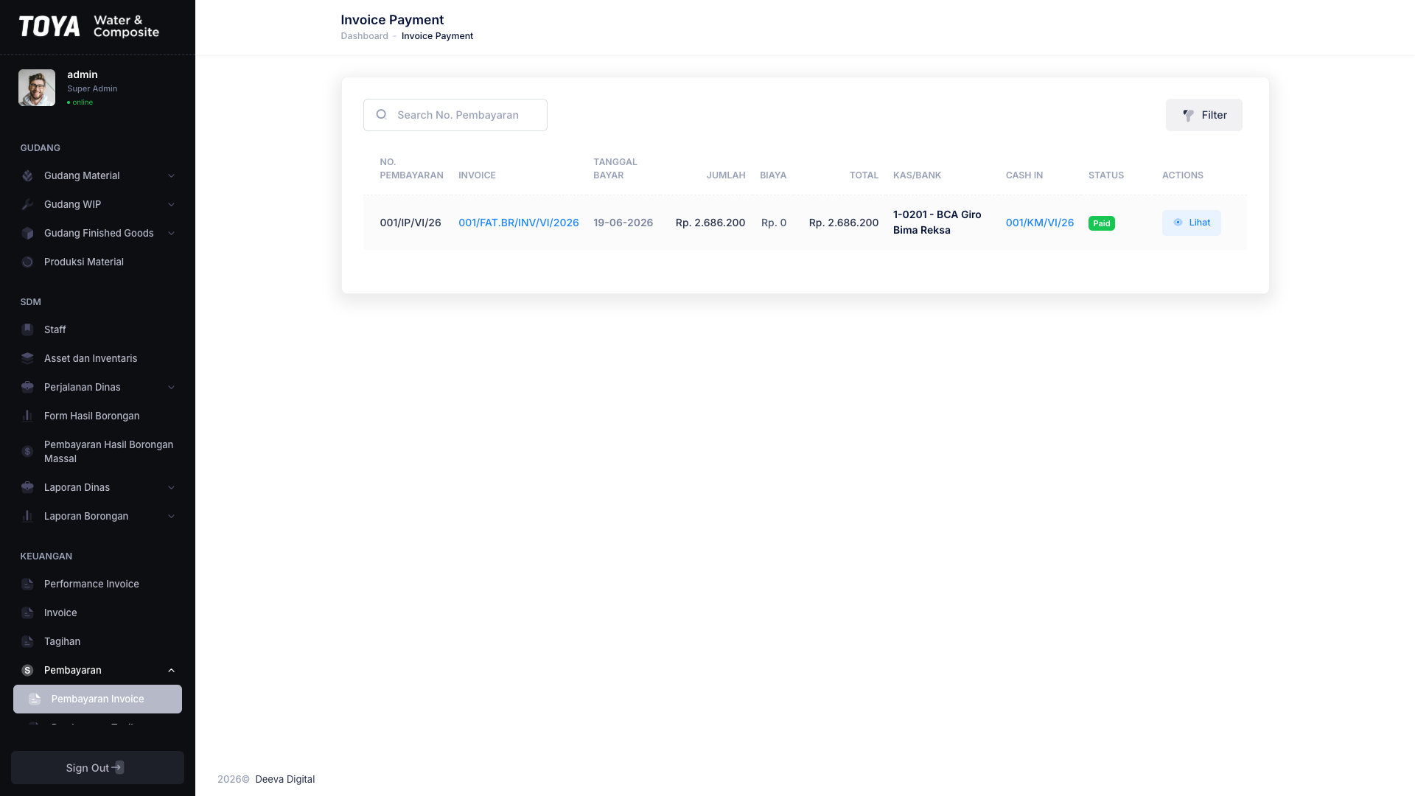Image resolution: width=1415 pixels, height=796 pixels.
Task: Click Biaya value Rp. 0
Action: point(773,223)
